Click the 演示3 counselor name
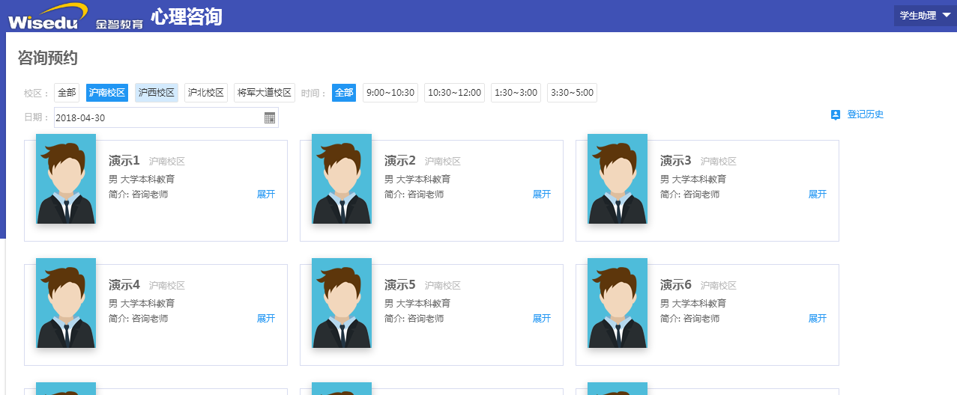The height and width of the screenshot is (395, 957). [x=676, y=161]
